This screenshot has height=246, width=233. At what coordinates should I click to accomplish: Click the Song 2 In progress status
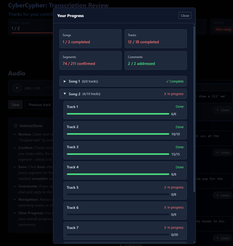[174, 94]
